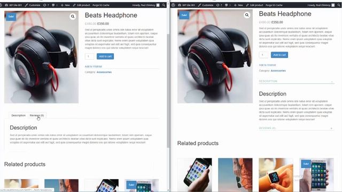Click Customize in left window admin bar
This screenshot has width=342, height=192.
[33, 5]
